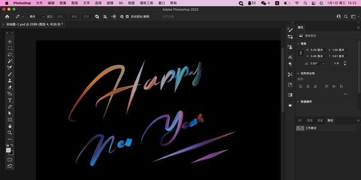Select the Move tool

pyautogui.click(x=10, y=42)
